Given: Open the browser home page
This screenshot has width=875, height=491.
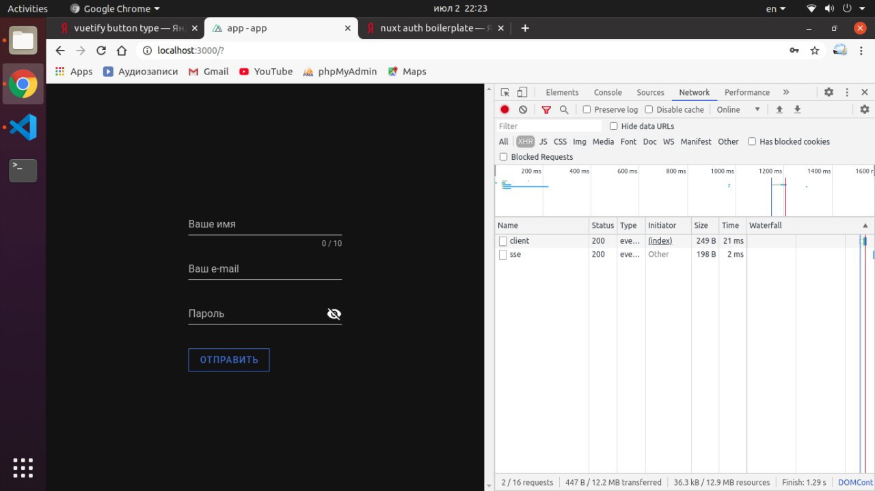Looking at the screenshot, I should pyautogui.click(x=122, y=51).
